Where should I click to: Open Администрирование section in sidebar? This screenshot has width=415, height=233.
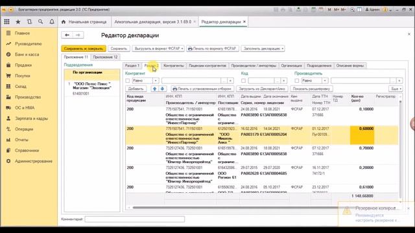tap(33, 161)
